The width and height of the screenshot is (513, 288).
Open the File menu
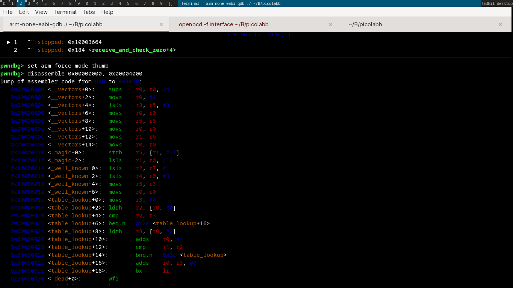click(8, 12)
